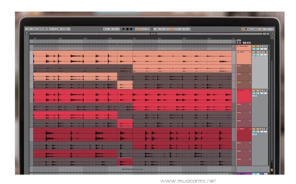The image size is (296, 184).
Task: Open the 1 Bar quantization dropdown
Action: pos(67,29)
